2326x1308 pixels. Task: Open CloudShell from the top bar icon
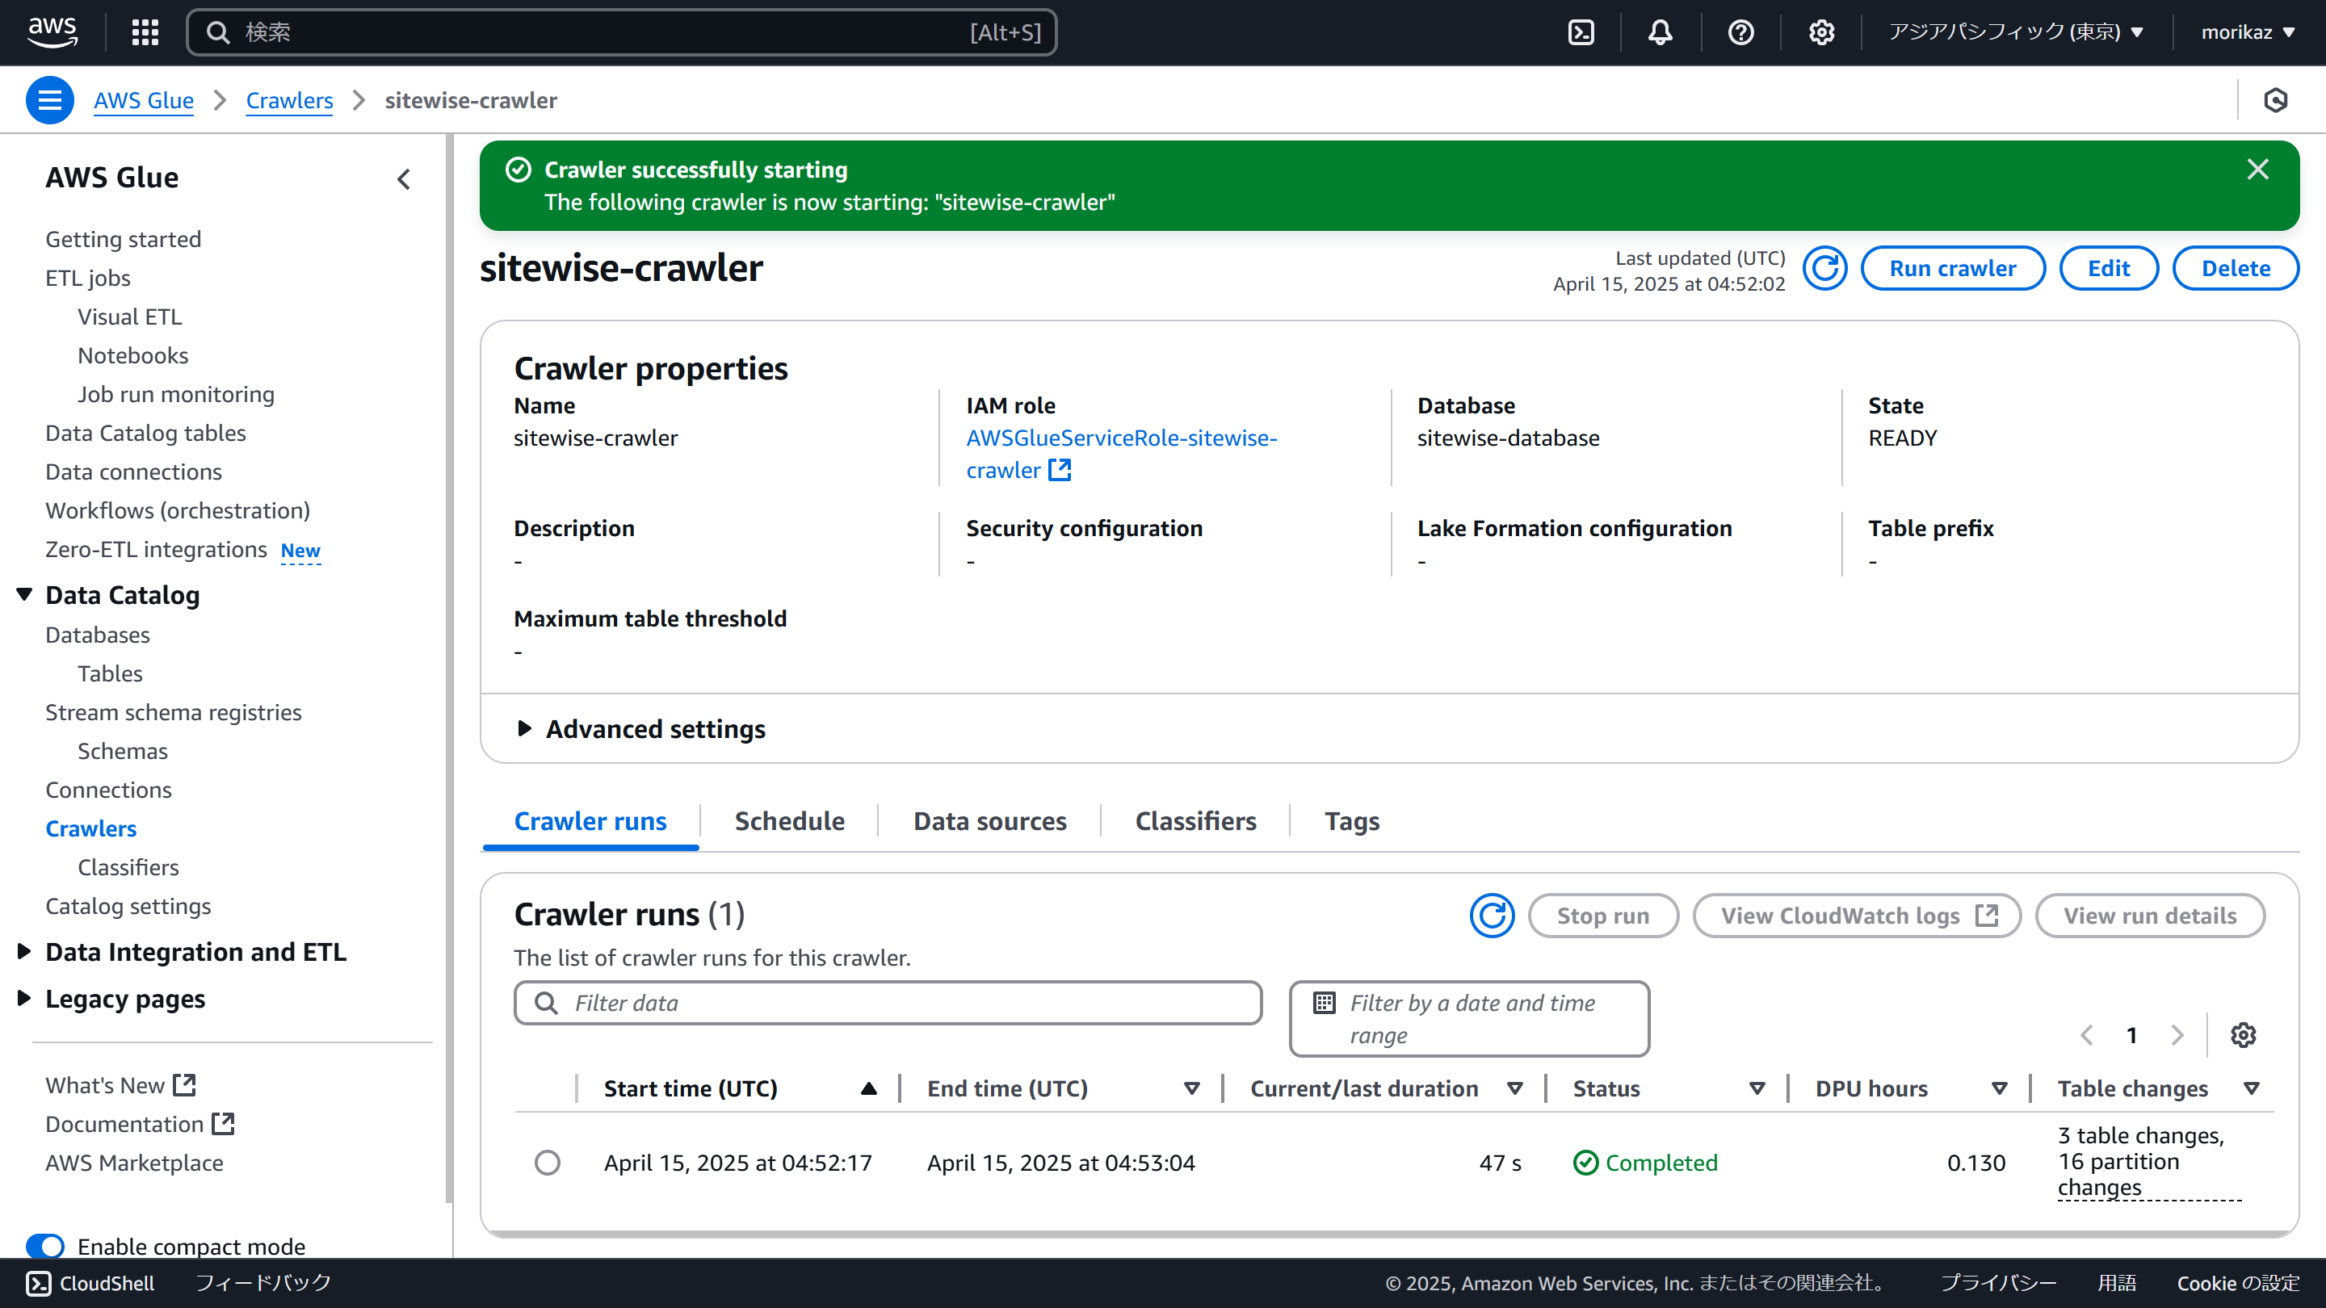point(1581,32)
